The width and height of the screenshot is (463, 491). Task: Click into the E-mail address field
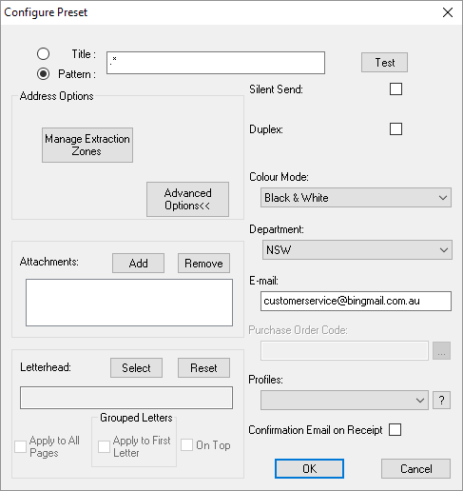(356, 301)
